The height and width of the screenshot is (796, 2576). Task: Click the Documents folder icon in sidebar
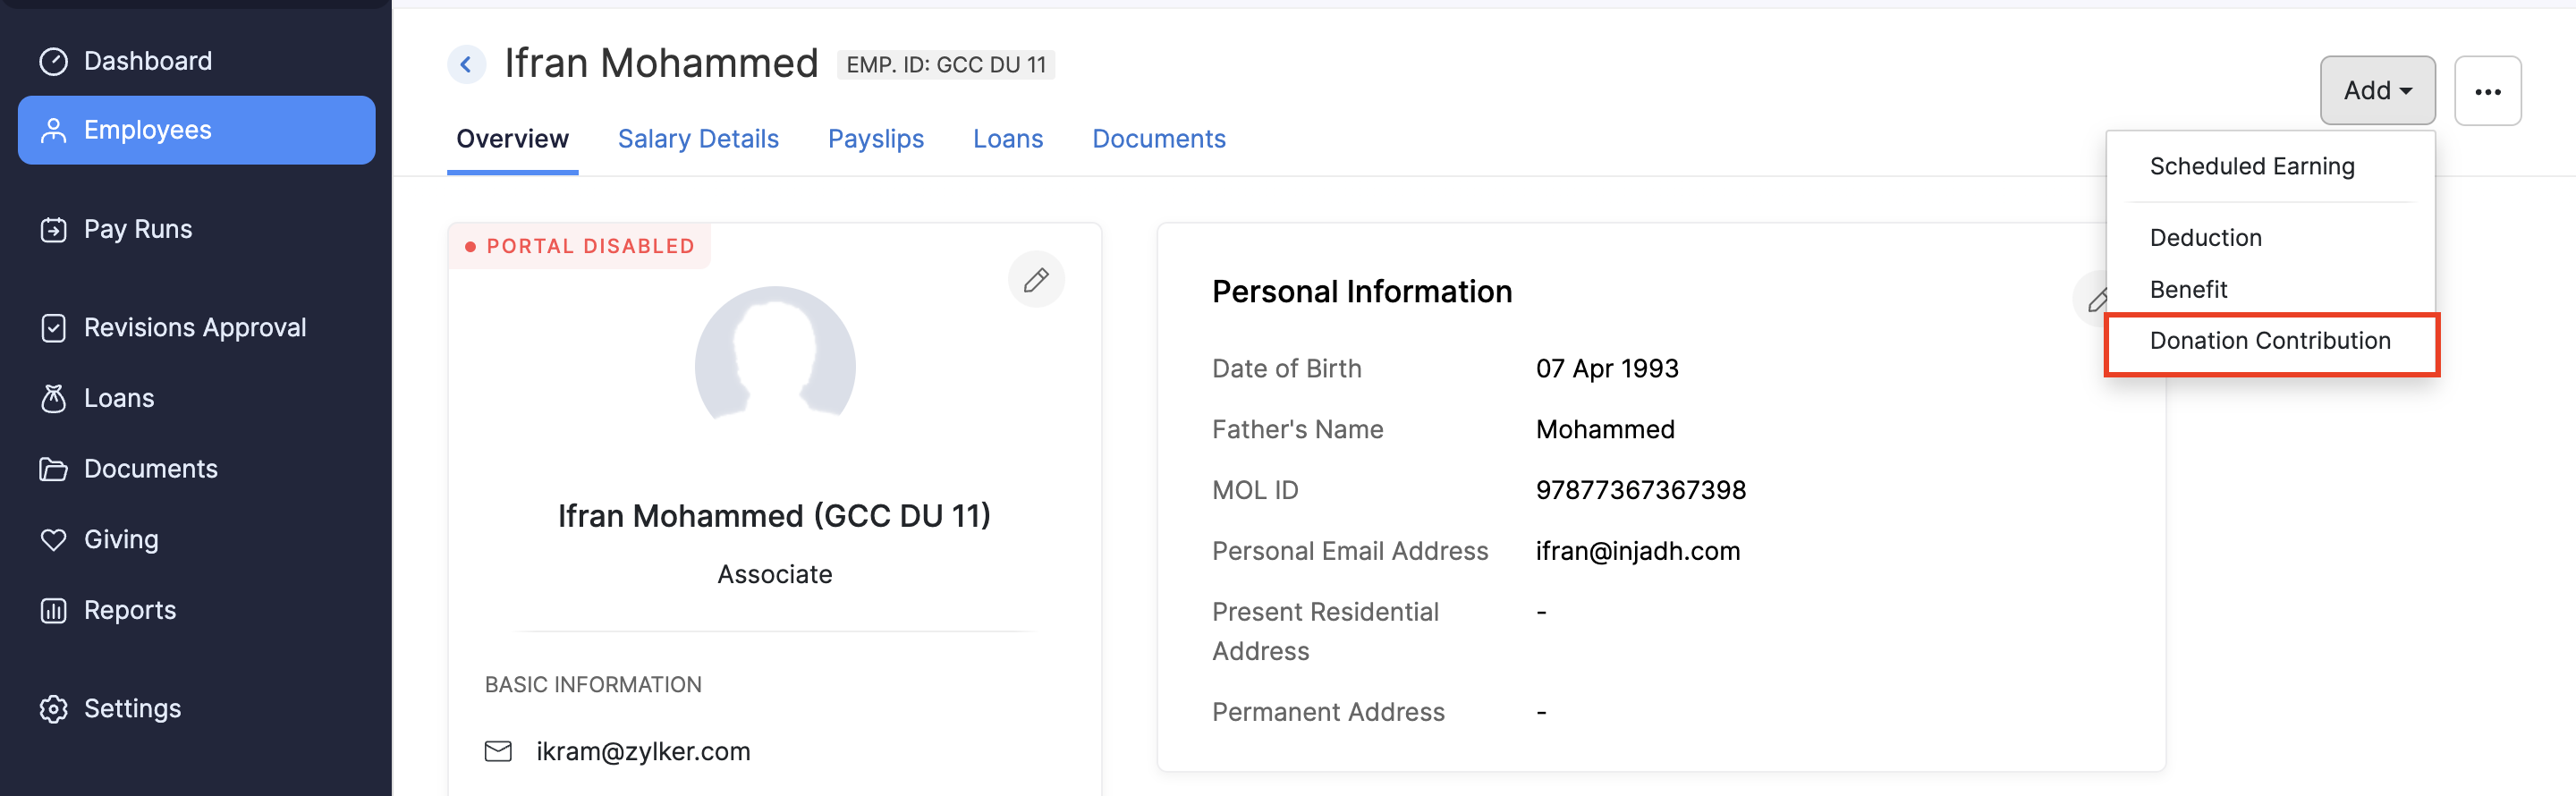(x=53, y=469)
